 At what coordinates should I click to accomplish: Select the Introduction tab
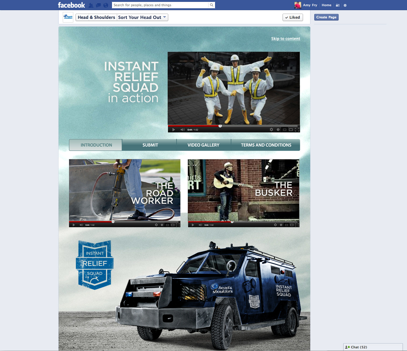pos(96,145)
